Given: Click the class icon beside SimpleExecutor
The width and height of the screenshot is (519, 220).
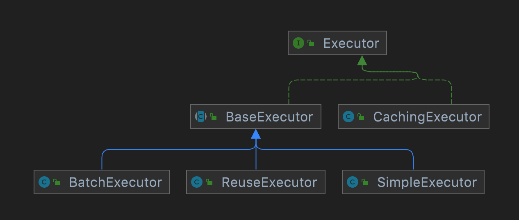Looking at the screenshot, I should click(x=352, y=182).
